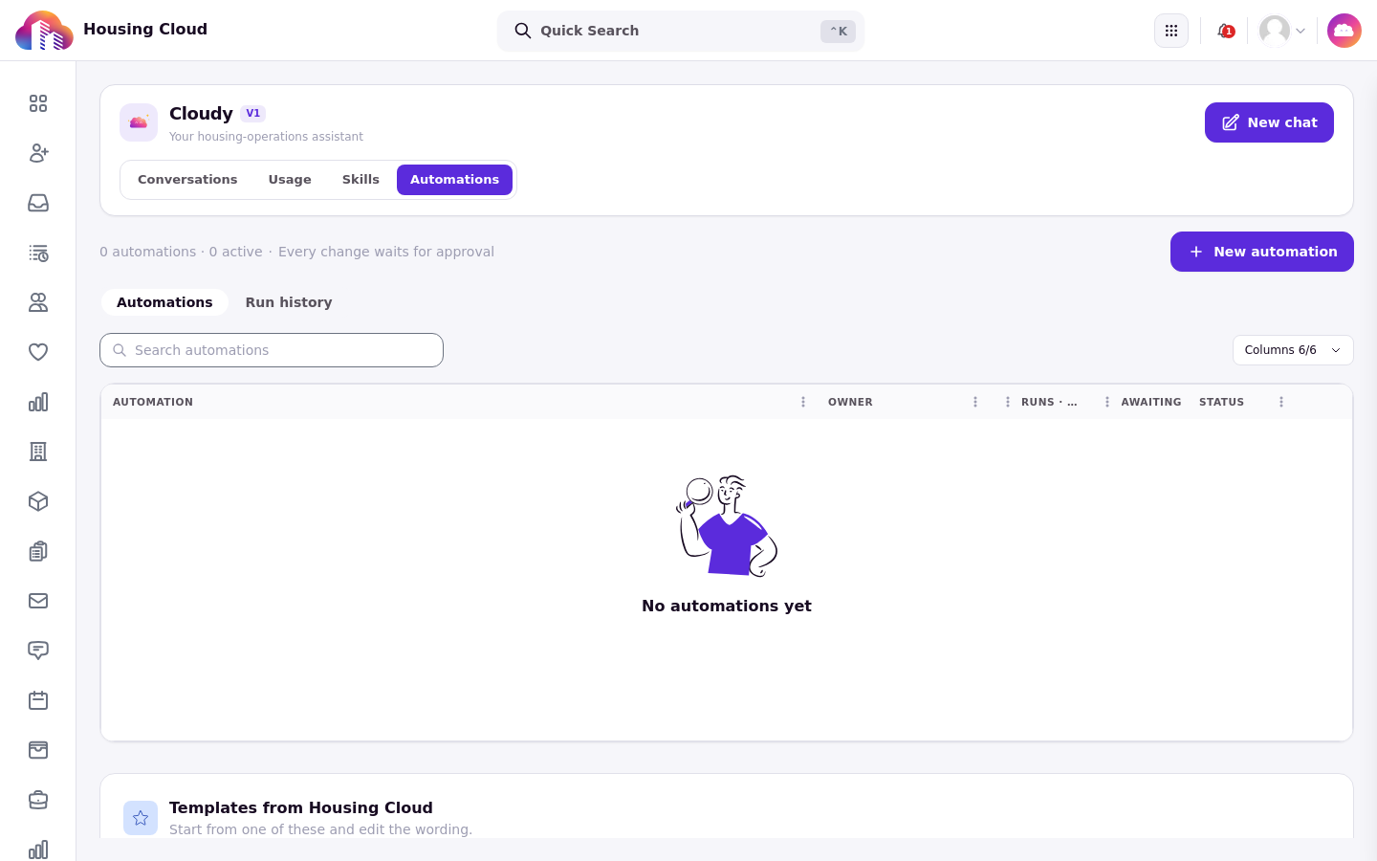Open the clipboard icon in sidebar
Image resolution: width=1377 pixels, height=861 pixels.
(38, 551)
